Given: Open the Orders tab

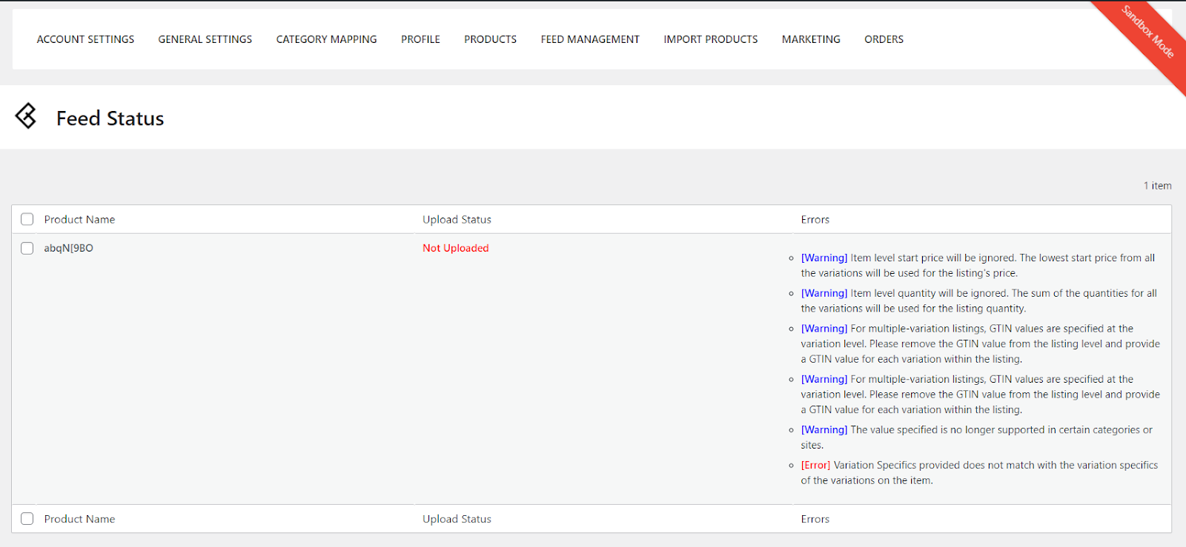Looking at the screenshot, I should pyautogui.click(x=884, y=39).
